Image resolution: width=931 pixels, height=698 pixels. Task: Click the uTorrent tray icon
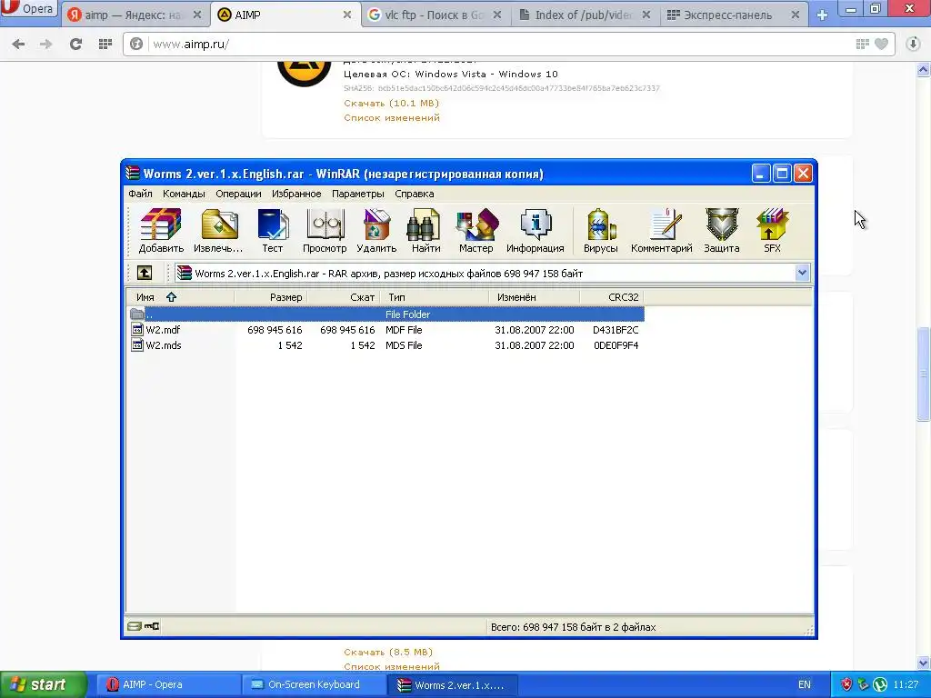[x=880, y=684]
